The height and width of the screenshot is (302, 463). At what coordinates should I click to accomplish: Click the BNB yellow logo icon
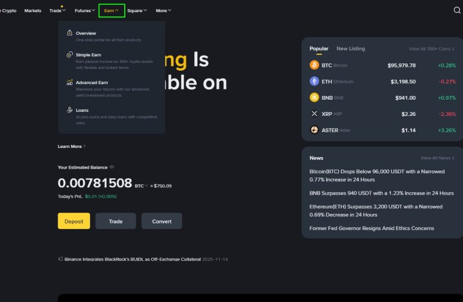(x=314, y=97)
